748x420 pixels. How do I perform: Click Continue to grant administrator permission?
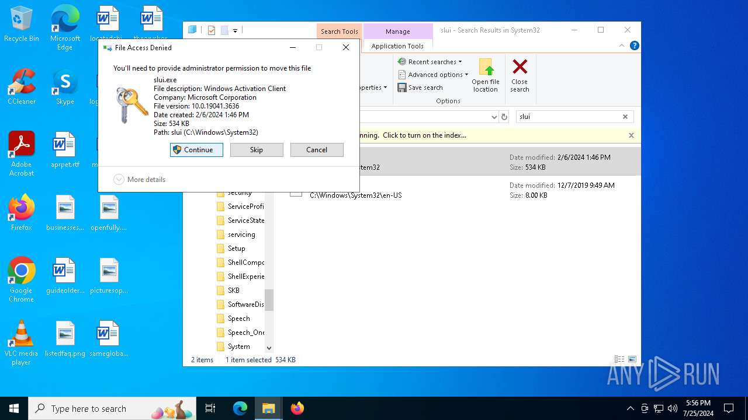(x=196, y=150)
